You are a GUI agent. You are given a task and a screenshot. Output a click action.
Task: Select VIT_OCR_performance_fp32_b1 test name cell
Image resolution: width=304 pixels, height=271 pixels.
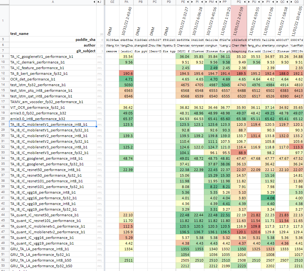[53, 108]
